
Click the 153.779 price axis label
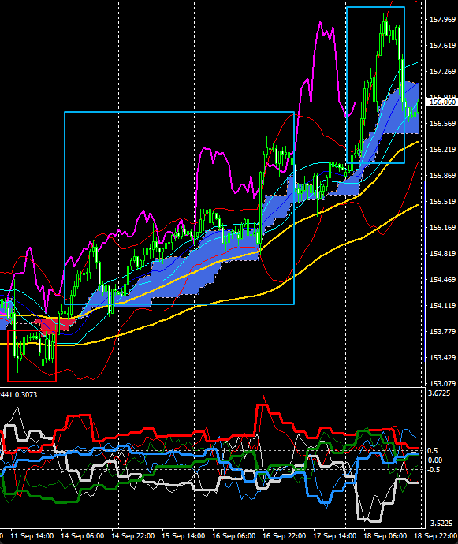(x=442, y=332)
